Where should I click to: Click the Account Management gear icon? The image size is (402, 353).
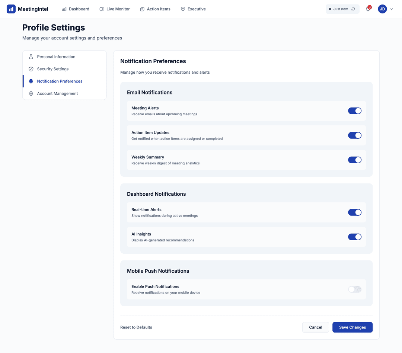31,94
